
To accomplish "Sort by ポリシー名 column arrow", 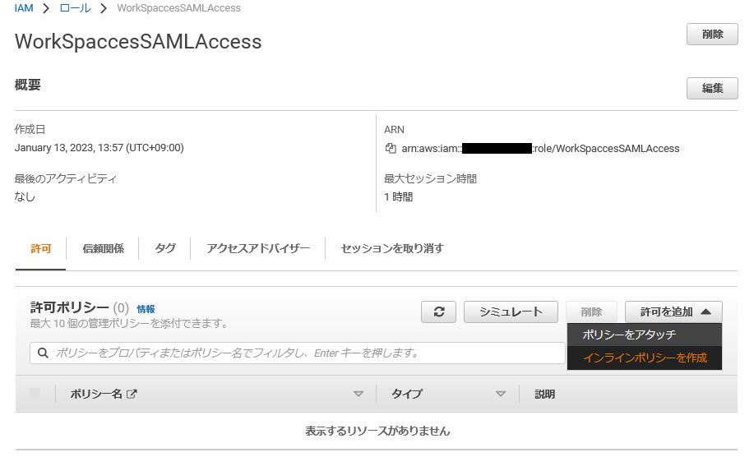I will [358, 394].
